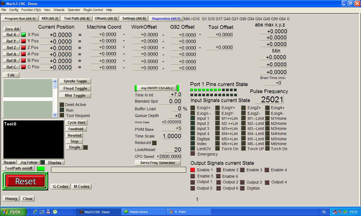Toggle Single step mode
This screenshot has width=361, height=216.
click(74, 147)
